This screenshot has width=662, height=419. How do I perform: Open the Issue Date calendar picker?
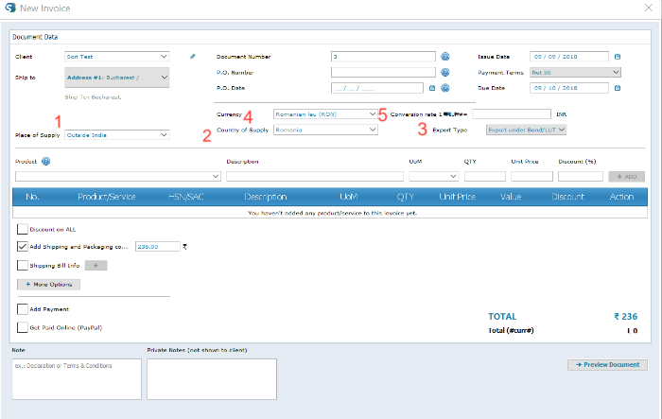pos(617,56)
